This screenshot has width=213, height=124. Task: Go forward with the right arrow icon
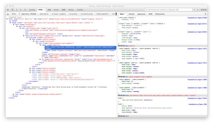(21, 10)
